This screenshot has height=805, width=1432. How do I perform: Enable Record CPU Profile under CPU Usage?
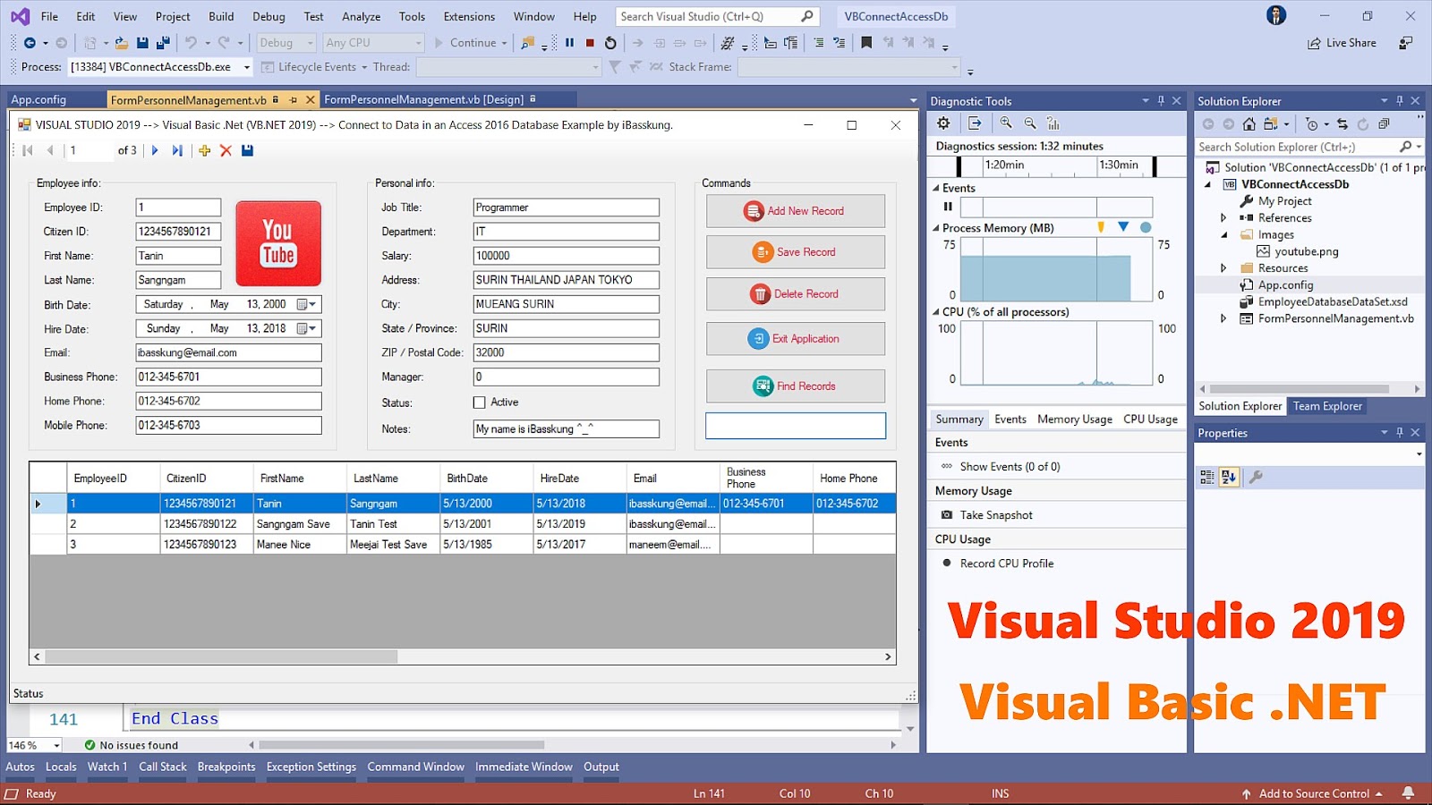coord(946,563)
